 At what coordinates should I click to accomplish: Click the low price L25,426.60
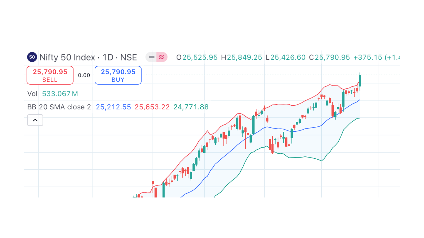coord(286,58)
